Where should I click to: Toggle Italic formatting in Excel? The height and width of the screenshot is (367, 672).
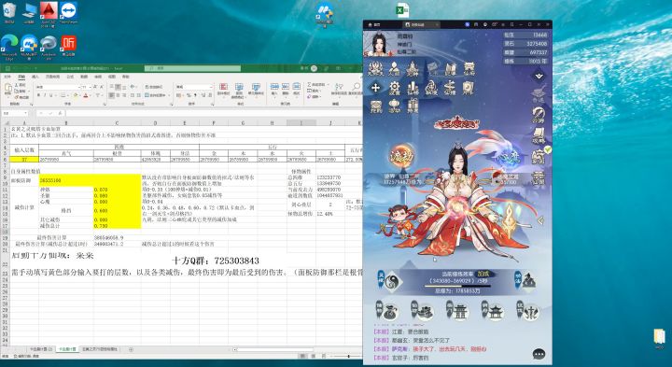[45, 95]
